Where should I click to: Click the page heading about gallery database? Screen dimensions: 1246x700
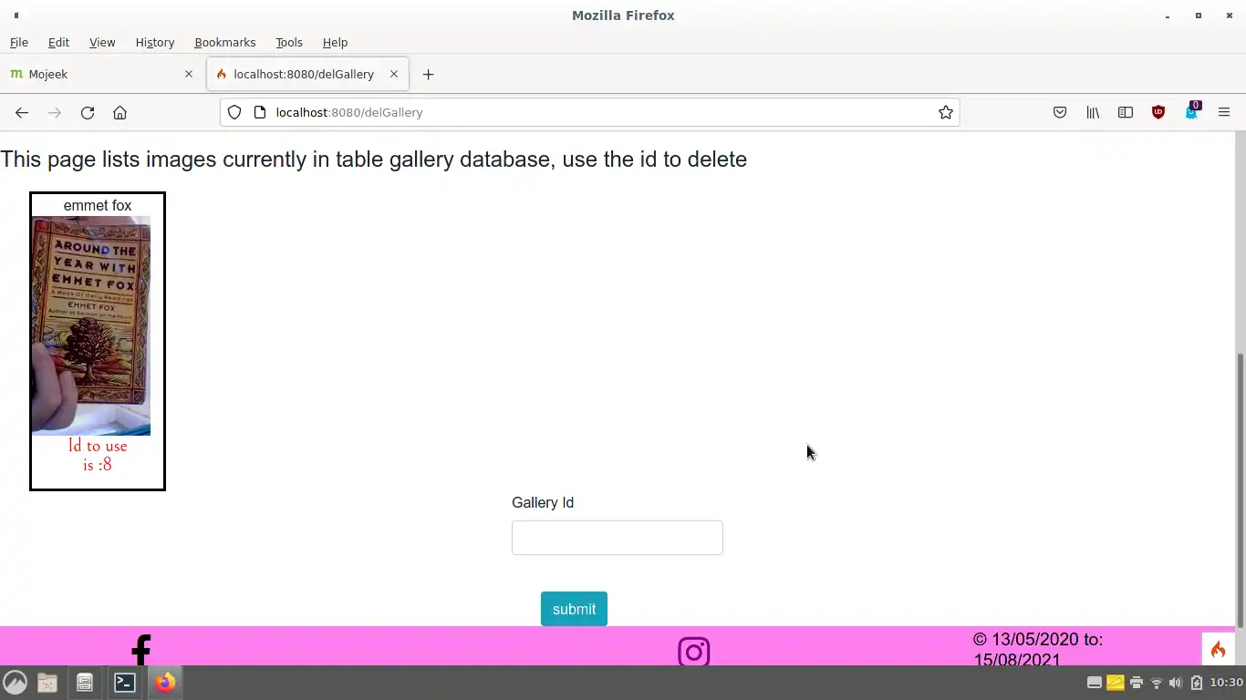coord(374,160)
